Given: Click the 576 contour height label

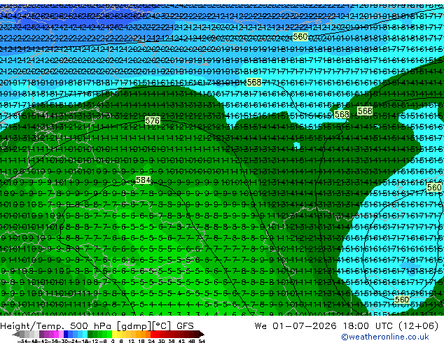Looking at the screenshot, I should click(153, 121).
